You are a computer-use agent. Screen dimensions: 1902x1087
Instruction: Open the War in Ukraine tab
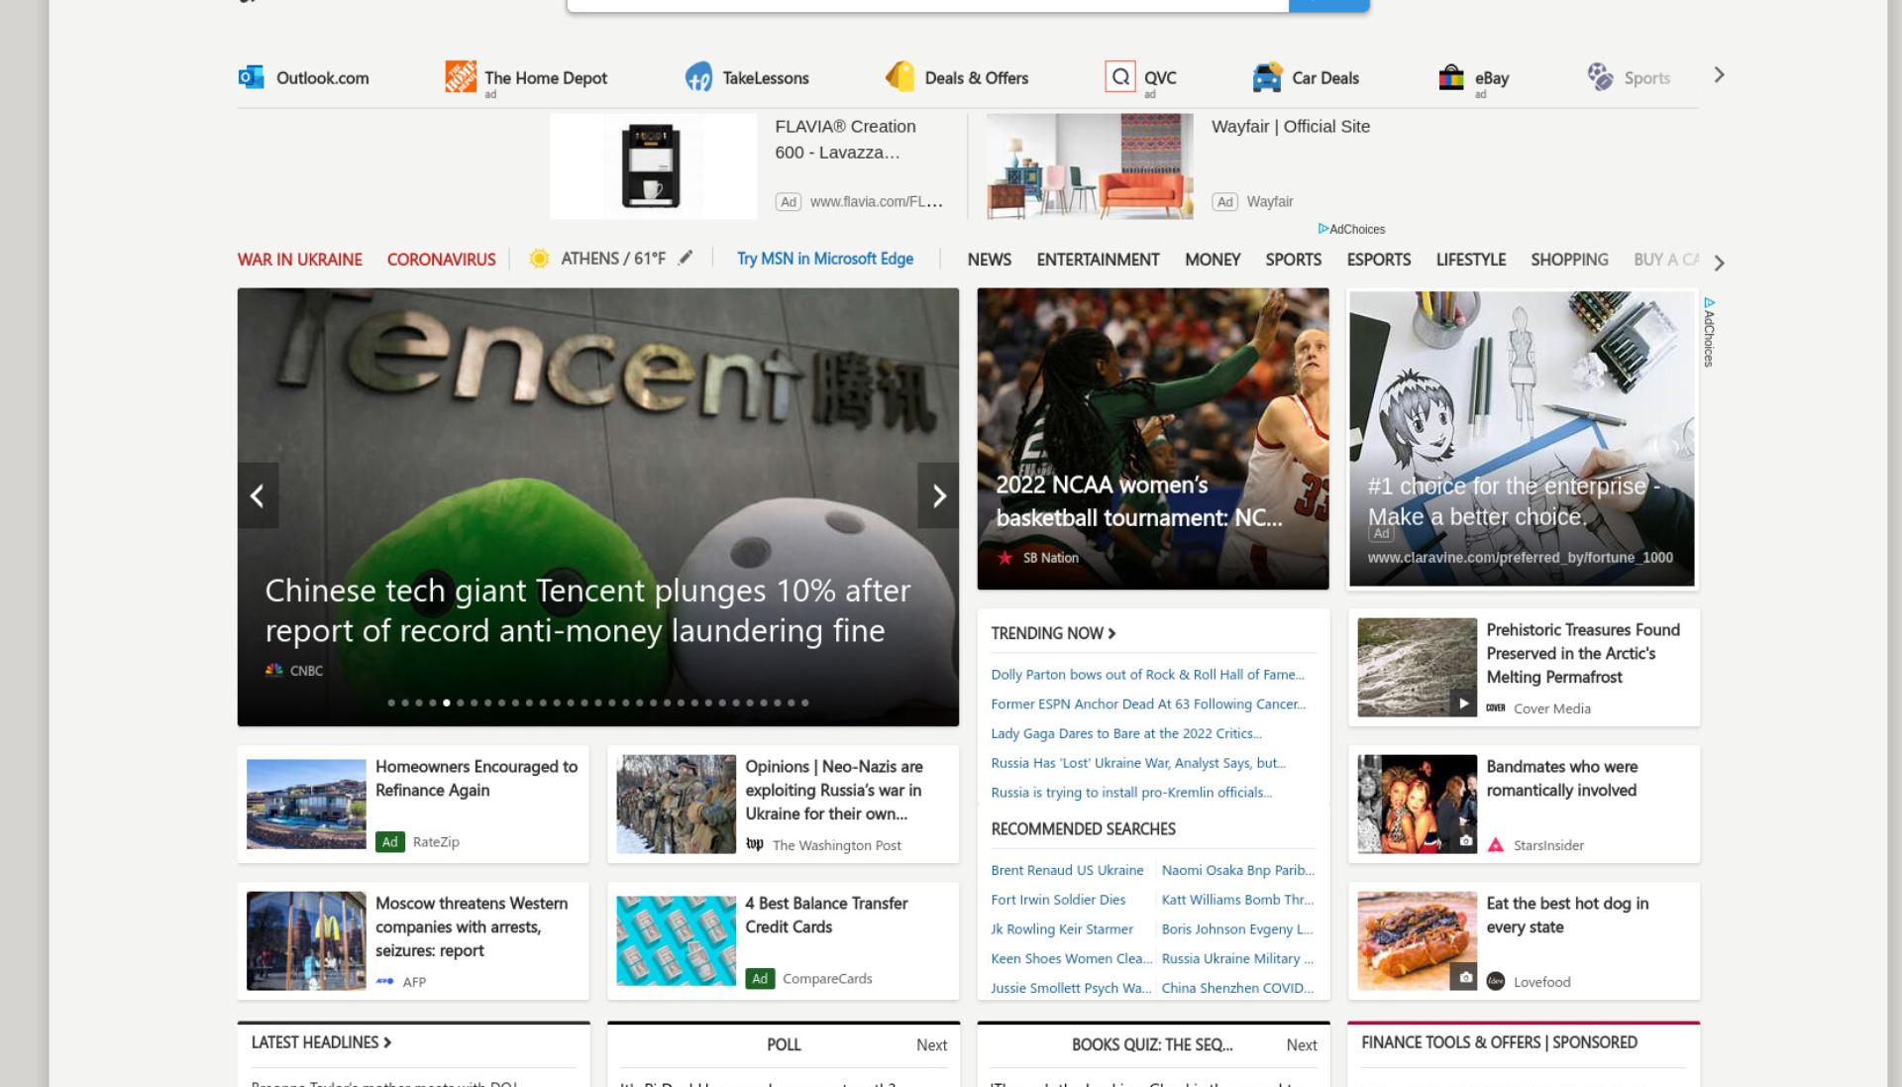coord(299,260)
